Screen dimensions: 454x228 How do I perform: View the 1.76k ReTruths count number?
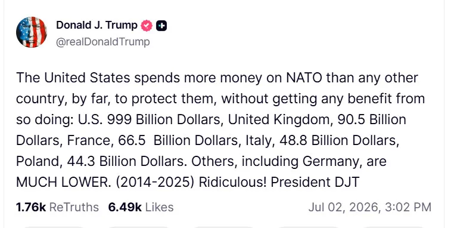coord(31,207)
